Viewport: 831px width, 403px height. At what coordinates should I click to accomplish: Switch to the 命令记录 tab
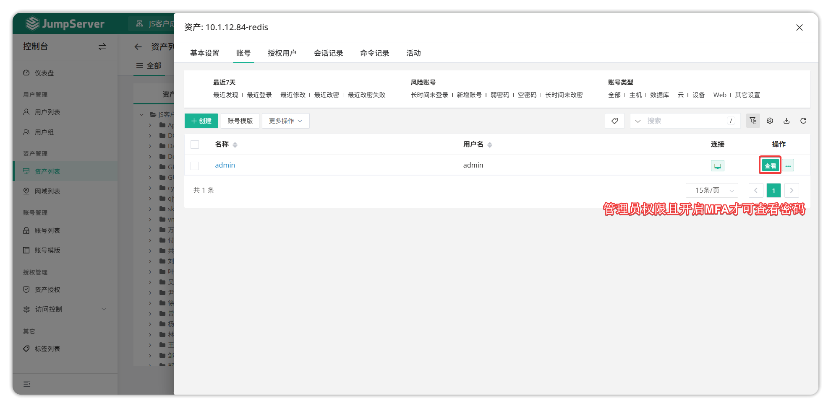374,53
